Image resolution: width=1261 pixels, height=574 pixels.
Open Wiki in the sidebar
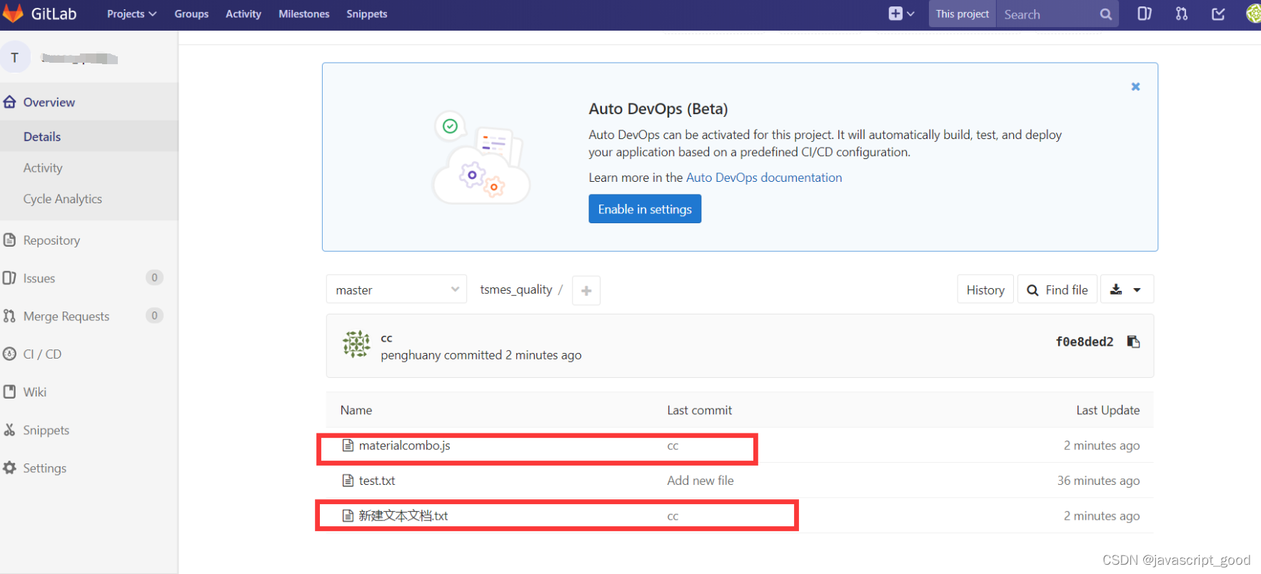34,391
